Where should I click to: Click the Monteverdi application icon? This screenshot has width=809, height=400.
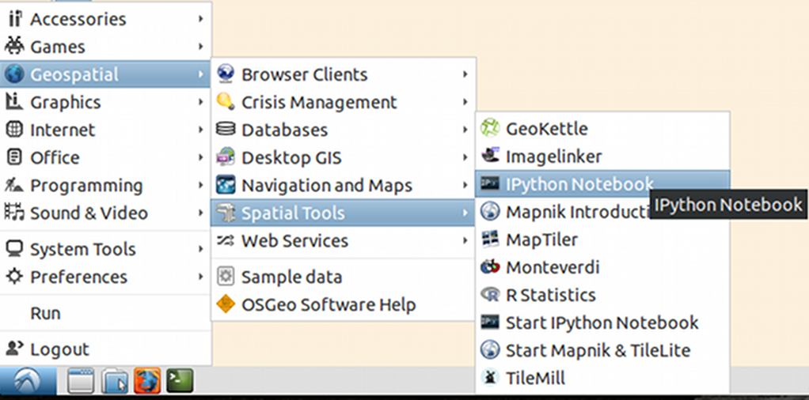pyautogui.click(x=491, y=267)
